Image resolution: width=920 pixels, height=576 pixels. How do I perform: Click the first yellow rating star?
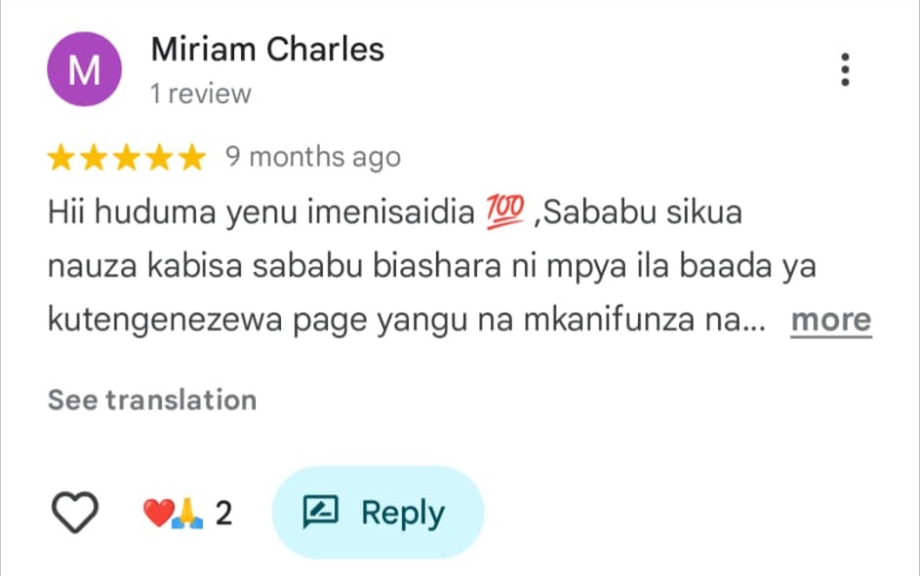pos(61,157)
